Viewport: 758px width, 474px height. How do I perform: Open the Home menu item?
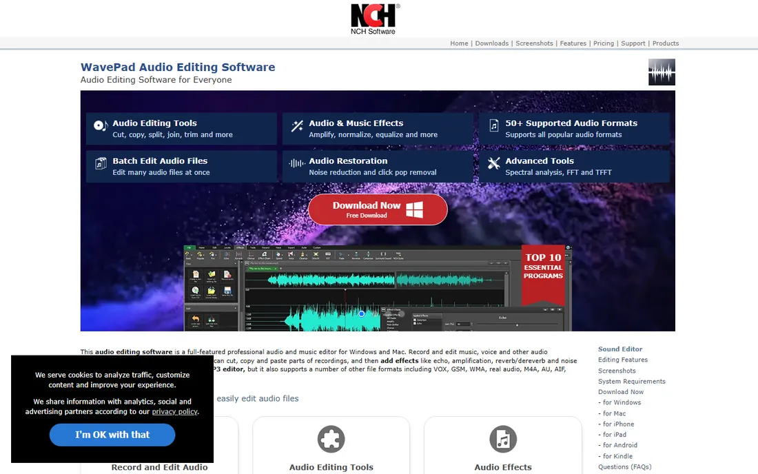coord(459,43)
